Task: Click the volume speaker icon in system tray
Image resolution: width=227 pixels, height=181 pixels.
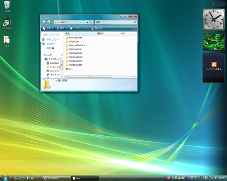Action: [x=215, y=178]
